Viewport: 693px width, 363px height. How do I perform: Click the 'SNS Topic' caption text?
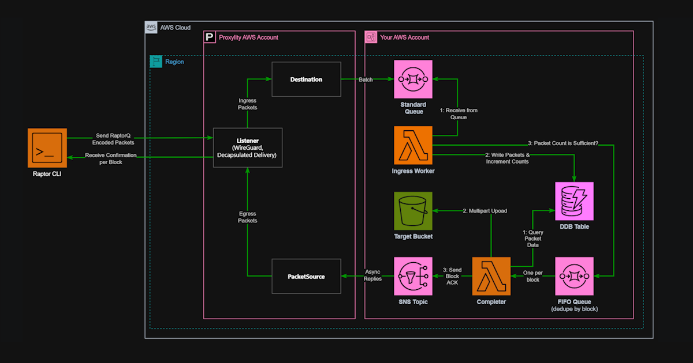(413, 302)
